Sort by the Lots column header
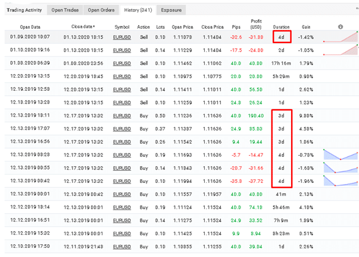Viewport: 359px width, 257px height. (x=161, y=27)
